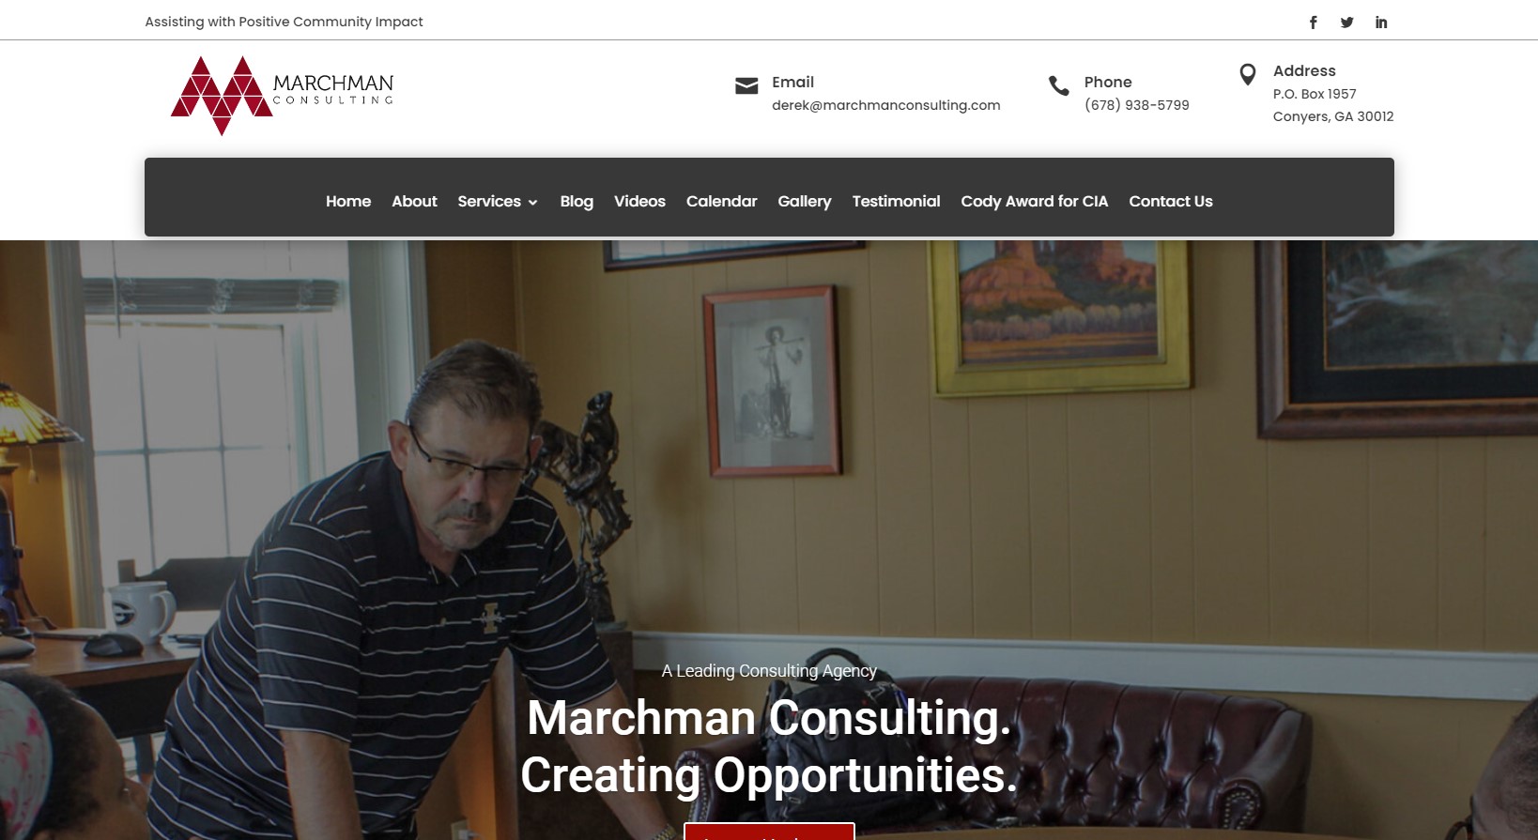Visit the Gallery page
Viewport: 1538px width, 840px height.
[x=805, y=201]
